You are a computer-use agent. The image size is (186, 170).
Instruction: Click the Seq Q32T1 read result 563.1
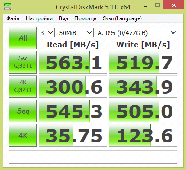click(x=73, y=62)
